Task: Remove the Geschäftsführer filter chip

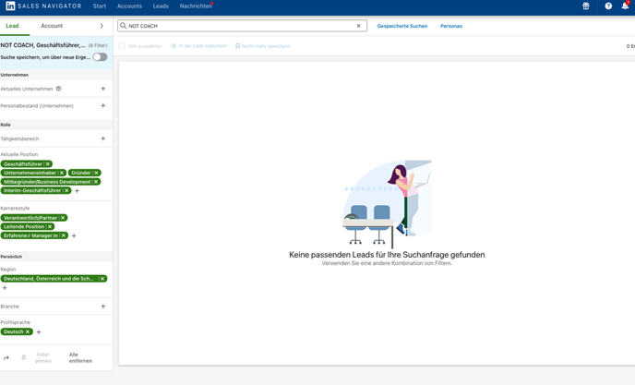Action: [48, 164]
